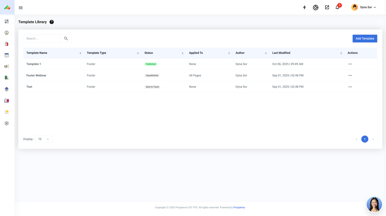
Task: Click the external link icon in header
Action: click(x=327, y=7)
